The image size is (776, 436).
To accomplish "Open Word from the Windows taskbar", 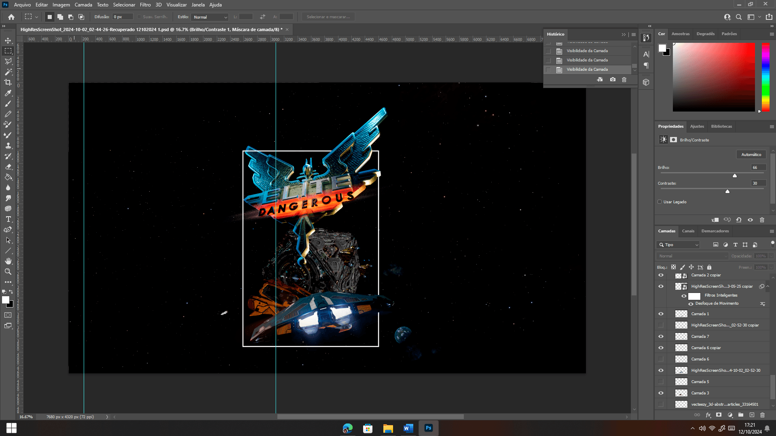I will tap(408, 428).
